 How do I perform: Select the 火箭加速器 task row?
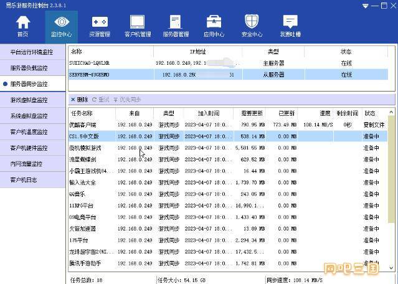[228, 229]
